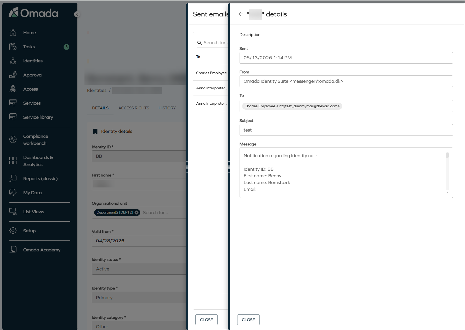The image size is (465, 330).
Task: Open the Identity category Other field
Action: pos(139,326)
